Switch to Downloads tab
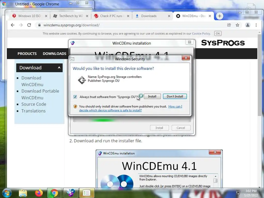The image size is (264, 198). (x=149, y=16)
